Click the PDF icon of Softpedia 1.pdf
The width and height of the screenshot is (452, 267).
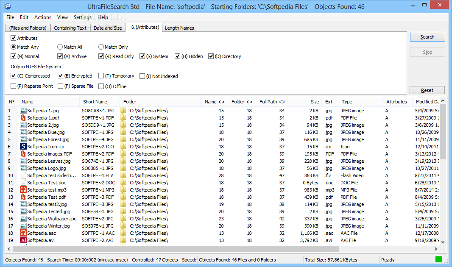pyautogui.click(x=23, y=118)
